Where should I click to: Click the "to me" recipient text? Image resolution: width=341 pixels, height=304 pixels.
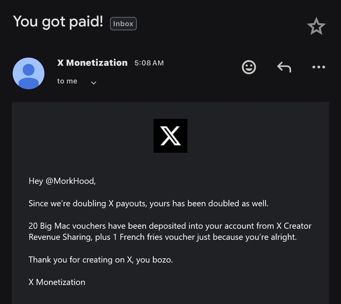coord(67,81)
